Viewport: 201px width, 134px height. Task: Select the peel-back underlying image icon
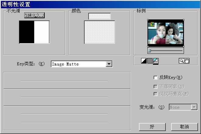(156, 61)
